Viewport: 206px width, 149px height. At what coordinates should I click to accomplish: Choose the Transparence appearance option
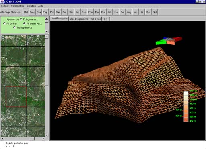pos(23,27)
